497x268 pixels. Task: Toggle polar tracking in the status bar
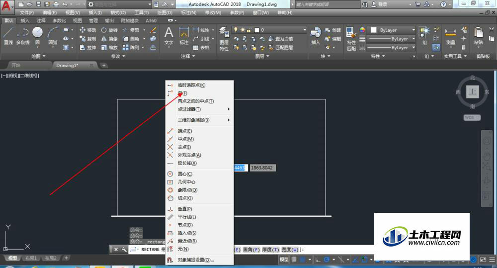(327, 260)
